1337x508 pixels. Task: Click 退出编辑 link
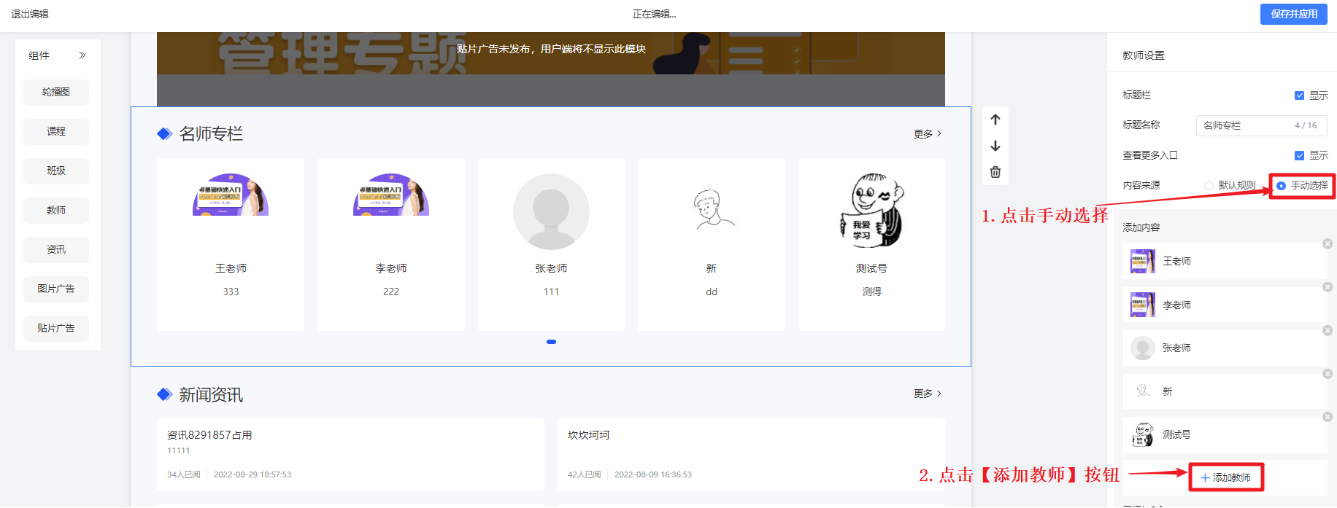tap(30, 14)
